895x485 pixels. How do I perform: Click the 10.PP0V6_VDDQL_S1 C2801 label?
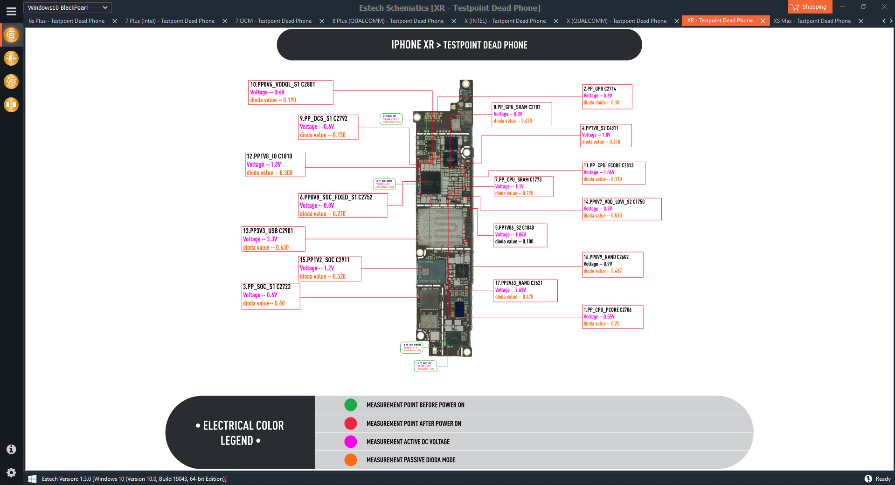click(291, 92)
